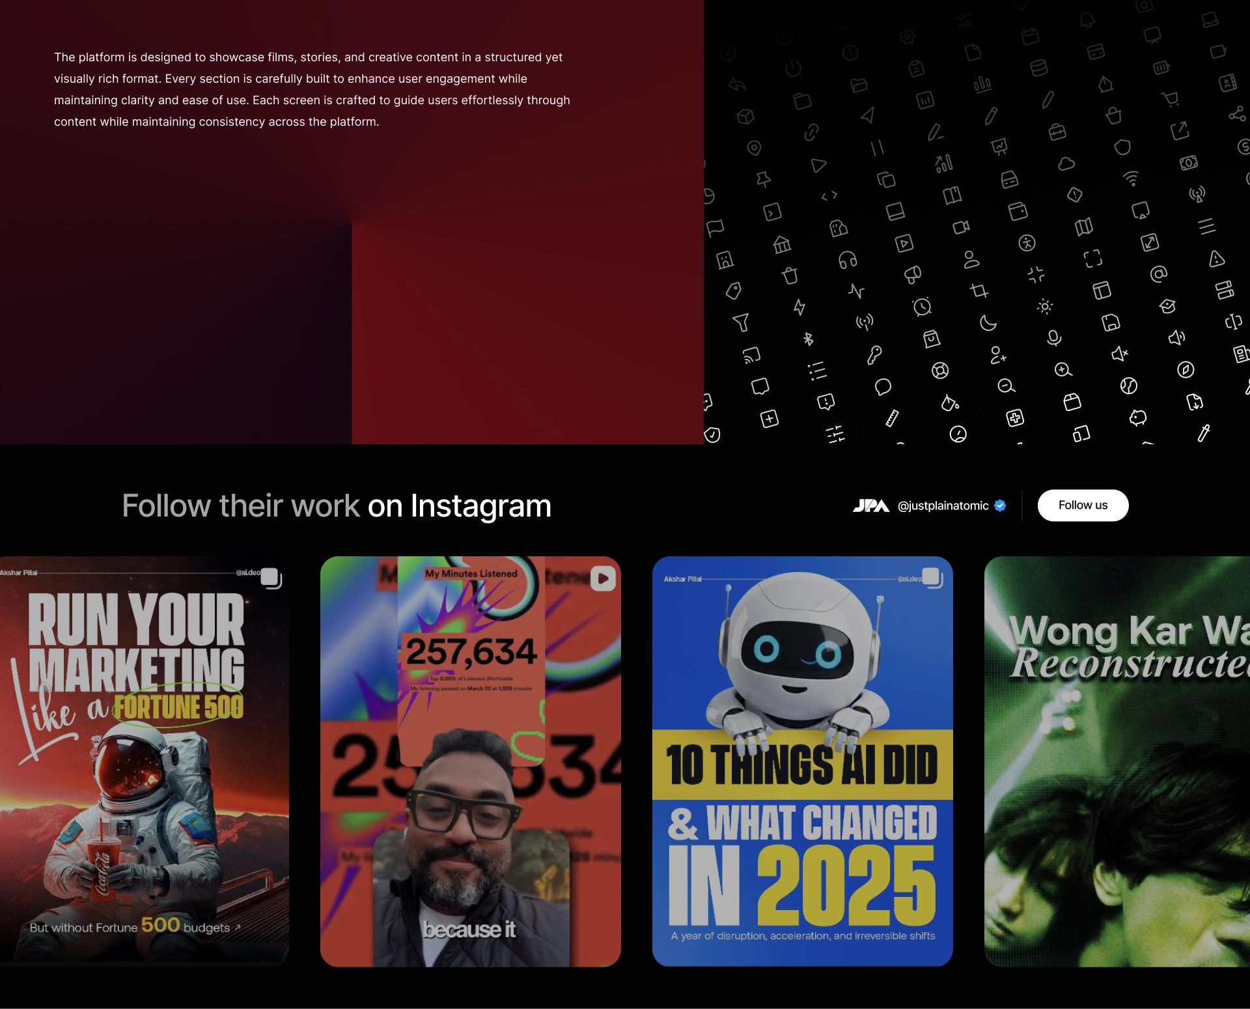
Task: Click the reel play icon on the minutes post
Action: coord(603,578)
